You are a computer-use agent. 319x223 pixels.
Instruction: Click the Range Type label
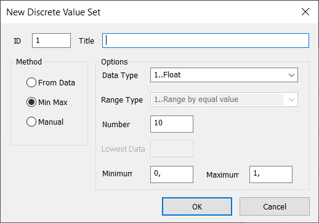pyautogui.click(x=122, y=100)
